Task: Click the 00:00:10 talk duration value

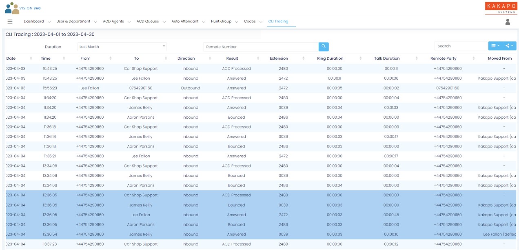Action: 391,235
